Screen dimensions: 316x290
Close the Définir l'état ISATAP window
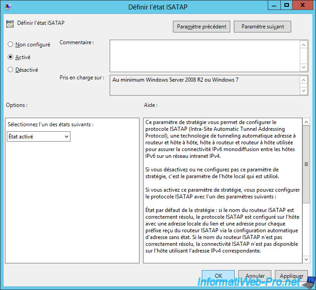pyautogui.click(x=302, y=5)
